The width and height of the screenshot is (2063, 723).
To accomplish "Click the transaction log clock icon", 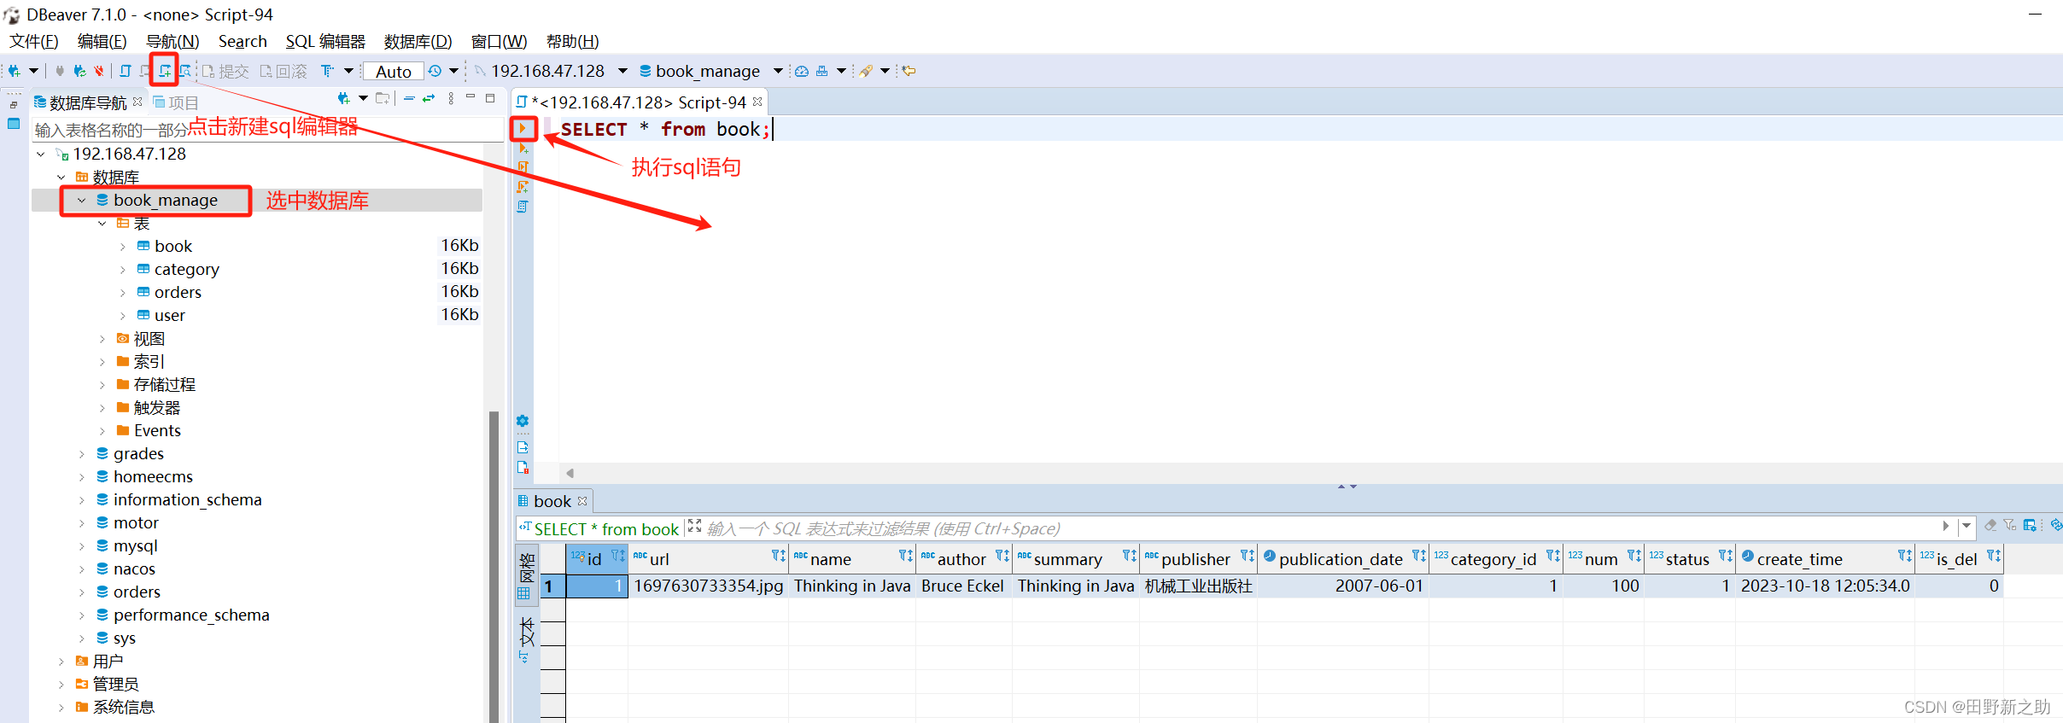I will pyautogui.click(x=435, y=71).
